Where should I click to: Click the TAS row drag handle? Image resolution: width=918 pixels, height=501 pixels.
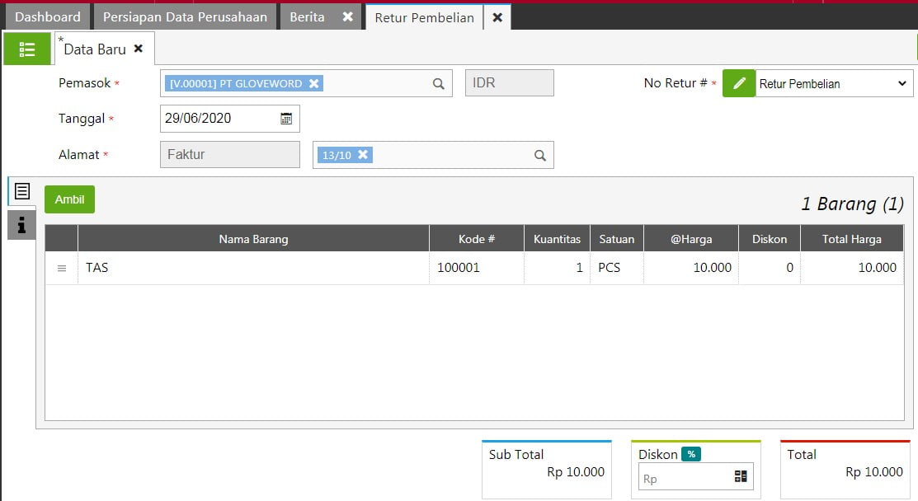[x=62, y=269]
